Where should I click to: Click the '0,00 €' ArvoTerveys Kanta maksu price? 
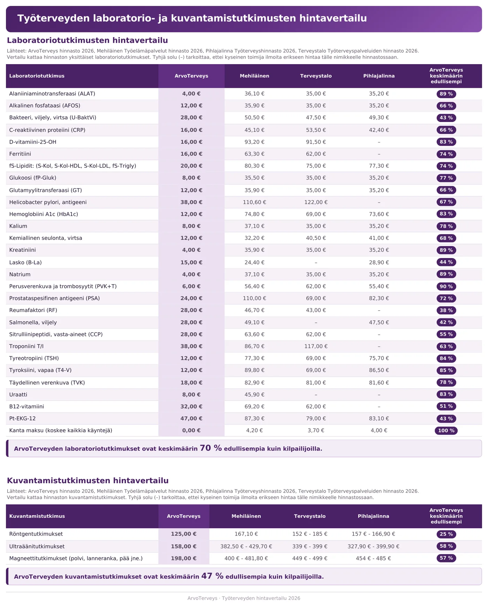[191, 431]
